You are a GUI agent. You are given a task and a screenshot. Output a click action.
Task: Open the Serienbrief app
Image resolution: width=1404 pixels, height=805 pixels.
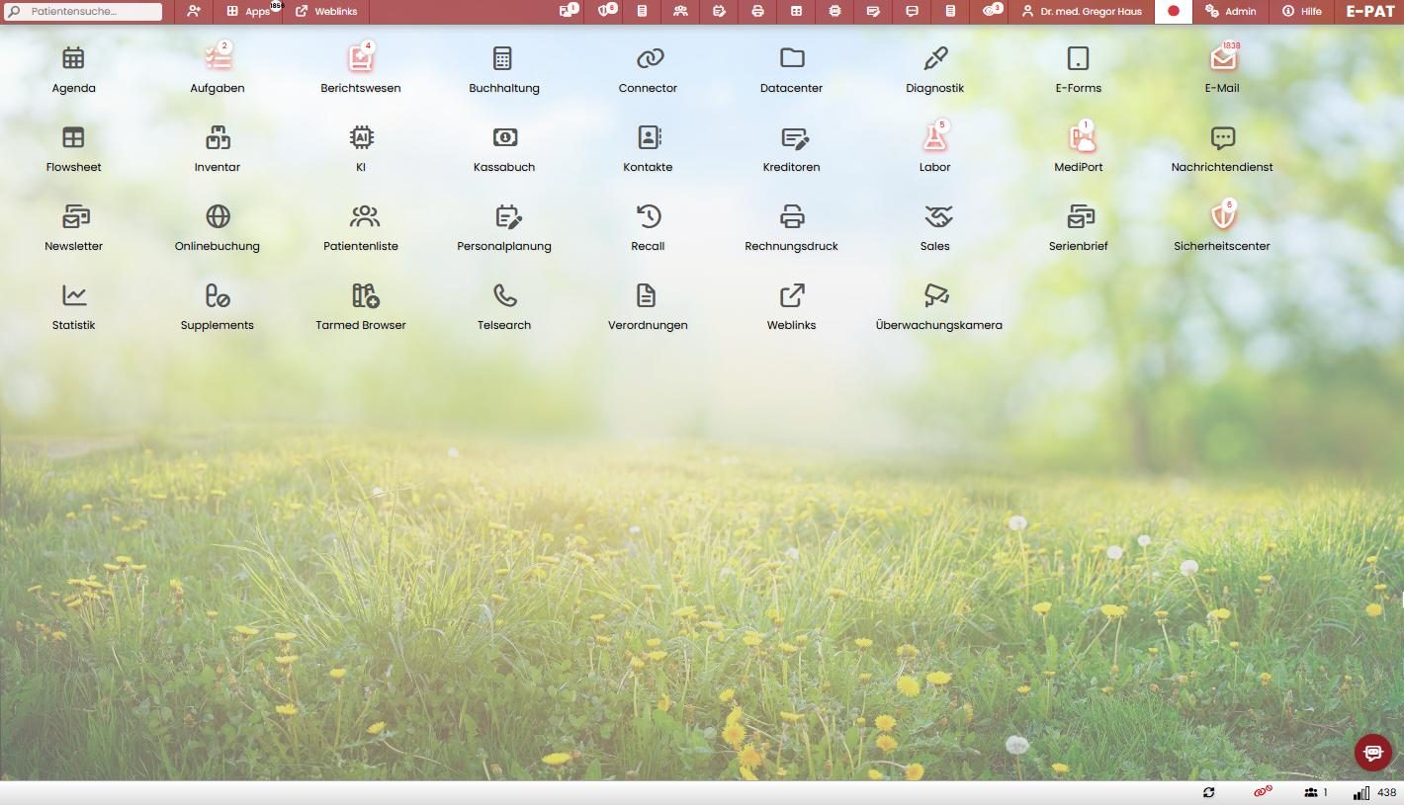point(1078,226)
